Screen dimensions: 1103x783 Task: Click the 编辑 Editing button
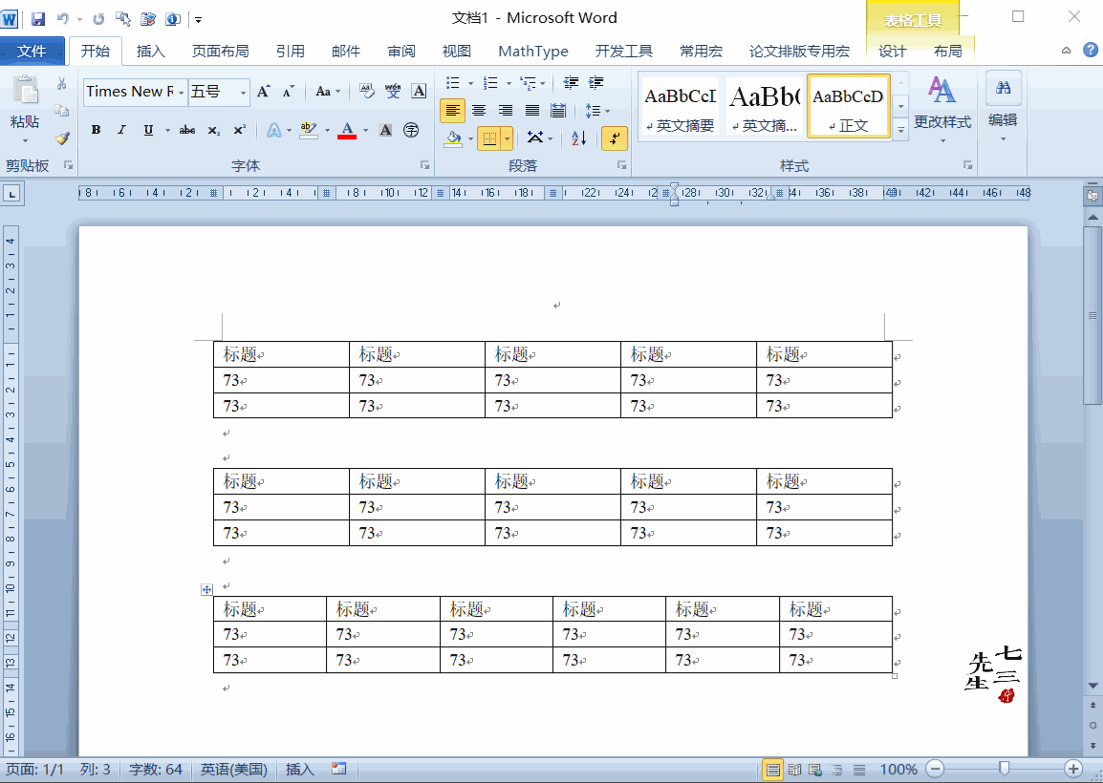pos(1003,107)
